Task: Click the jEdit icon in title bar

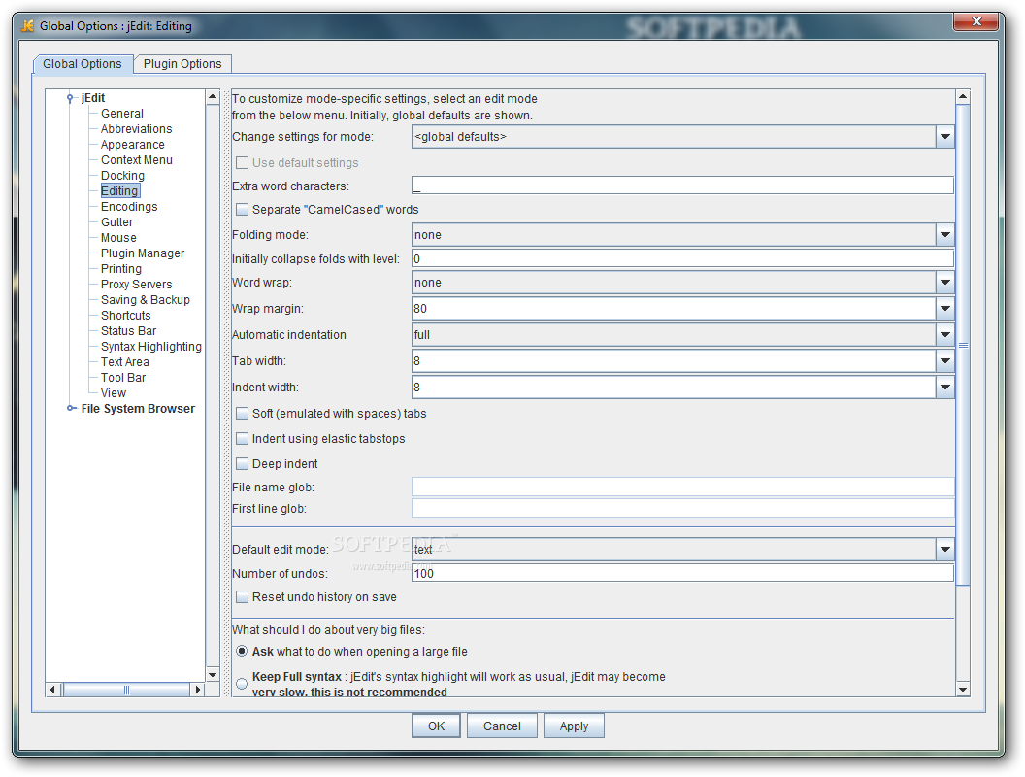Action: click(27, 26)
